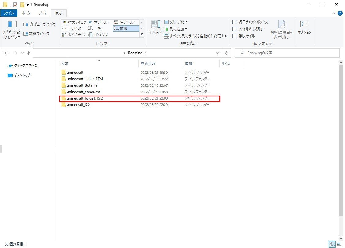The image size is (345, 248).
Task: Click the file list vertical scrollbar
Action: 341,140
